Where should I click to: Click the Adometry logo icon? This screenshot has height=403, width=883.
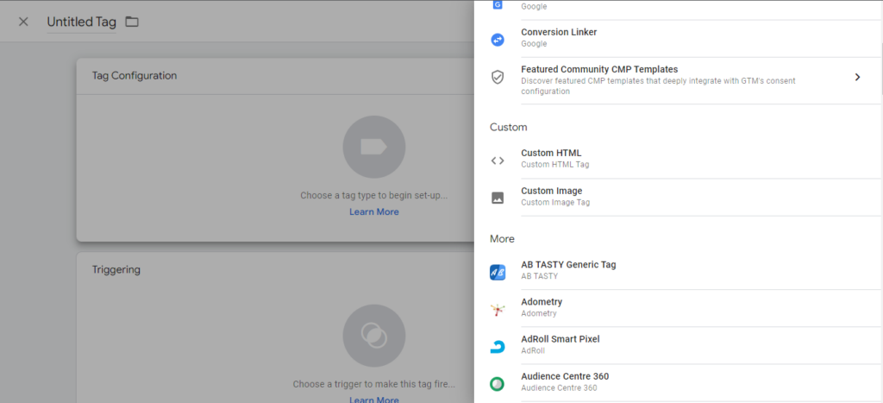(x=498, y=309)
